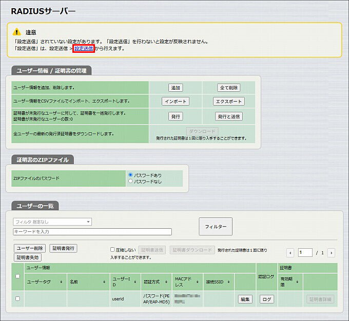The image size is (349, 321).
Task: Click the インポート button
Action: click(176, 101)
